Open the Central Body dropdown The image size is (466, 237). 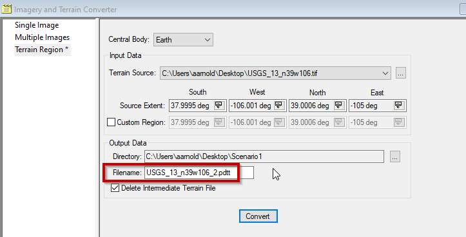click(x=183, y=40)
